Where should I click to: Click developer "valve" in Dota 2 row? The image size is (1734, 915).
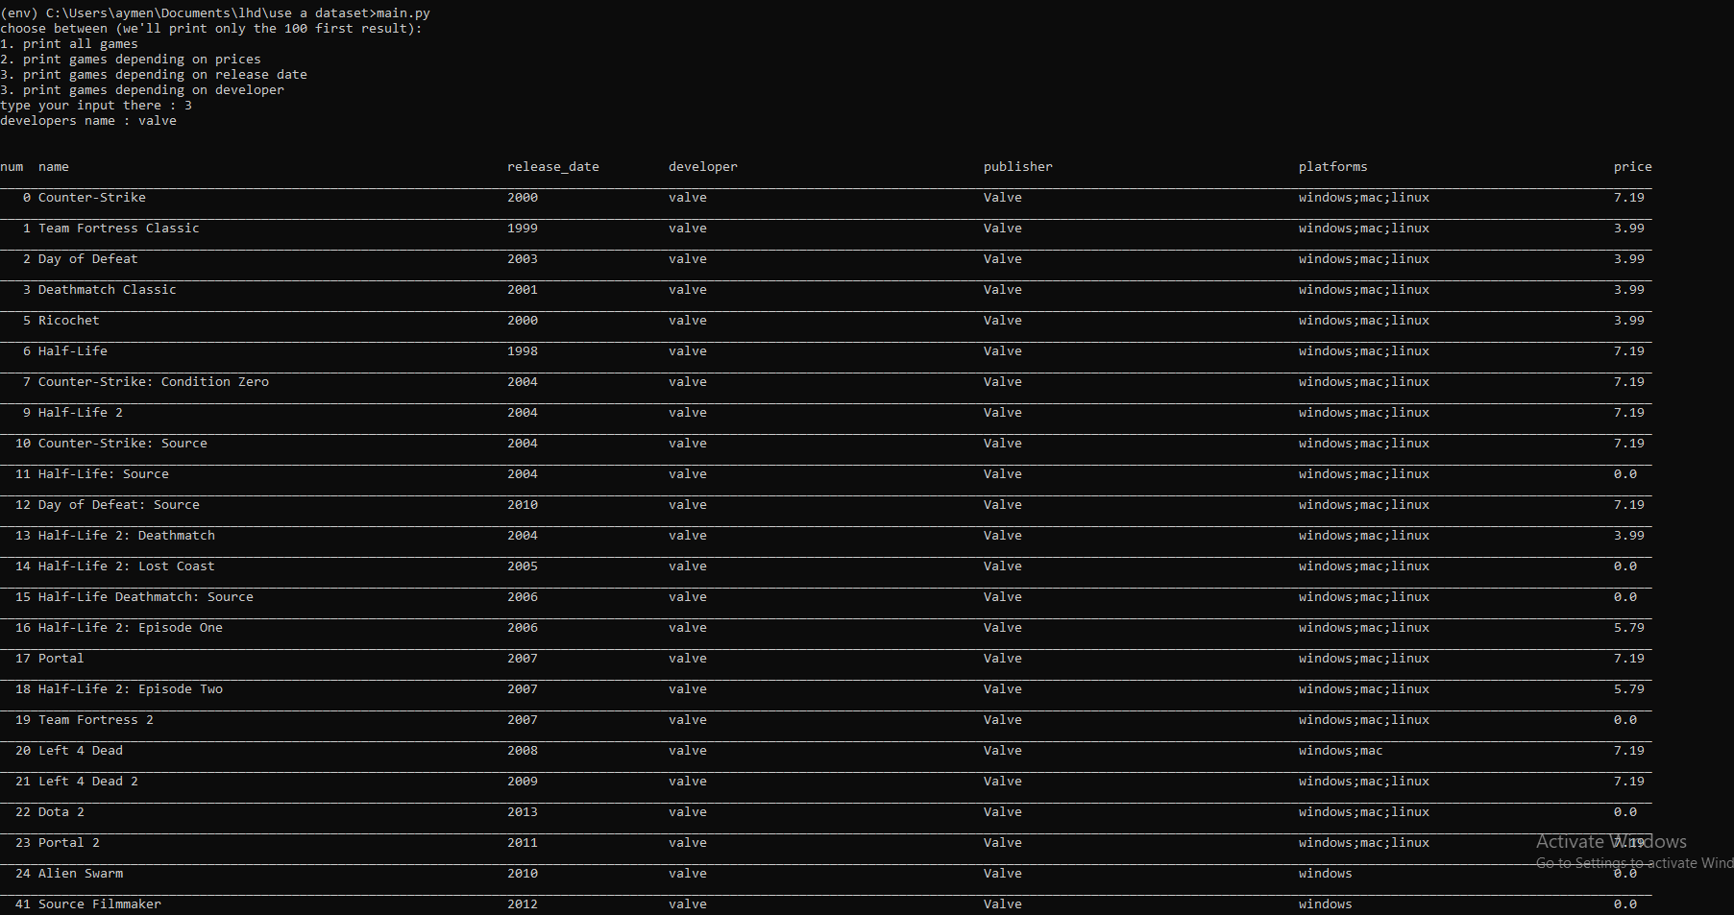tap(688, 811)
